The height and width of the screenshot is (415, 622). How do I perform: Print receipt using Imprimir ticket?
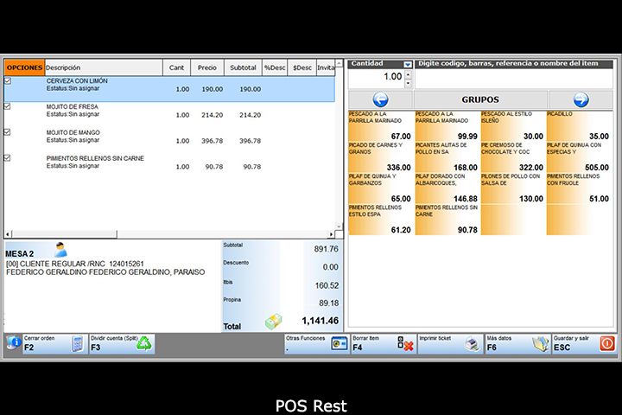tap(449, 343)
